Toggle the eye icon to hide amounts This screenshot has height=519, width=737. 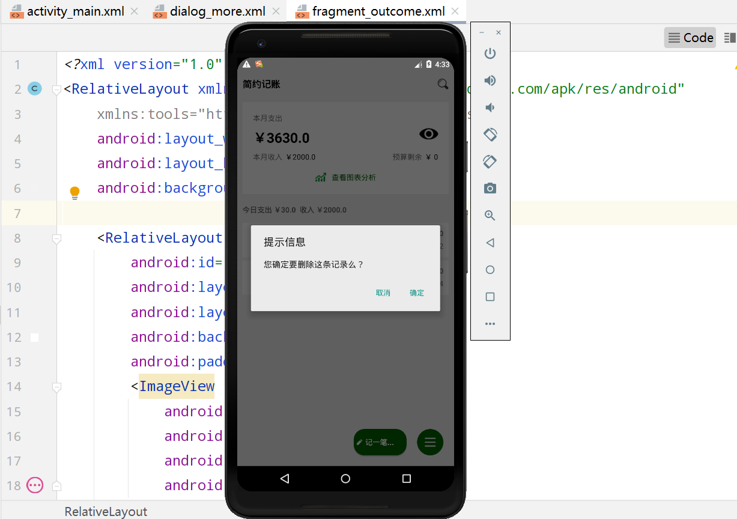point(429,134)
